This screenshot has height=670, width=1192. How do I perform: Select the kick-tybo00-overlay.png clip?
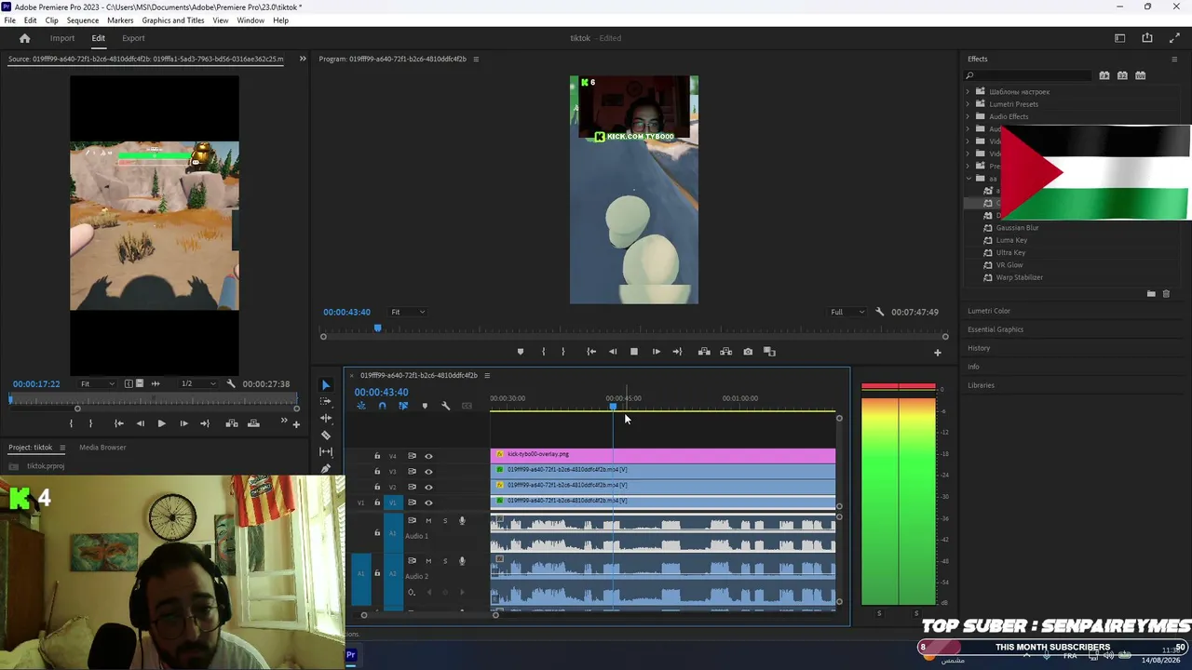coord(663,455)
